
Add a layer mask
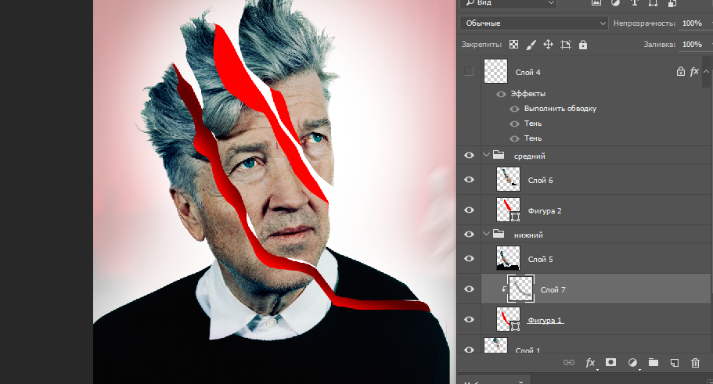click(610, 362)
